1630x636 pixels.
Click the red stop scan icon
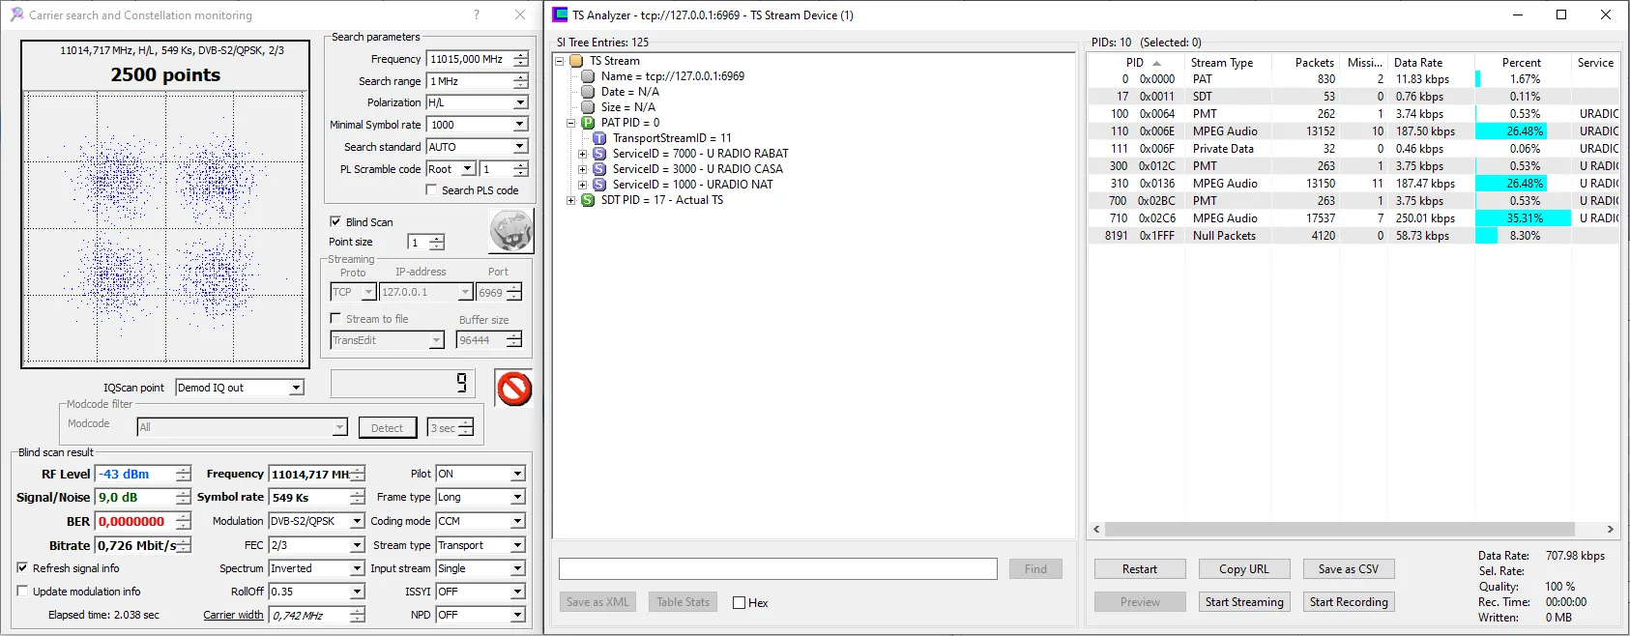click(514, 389)
